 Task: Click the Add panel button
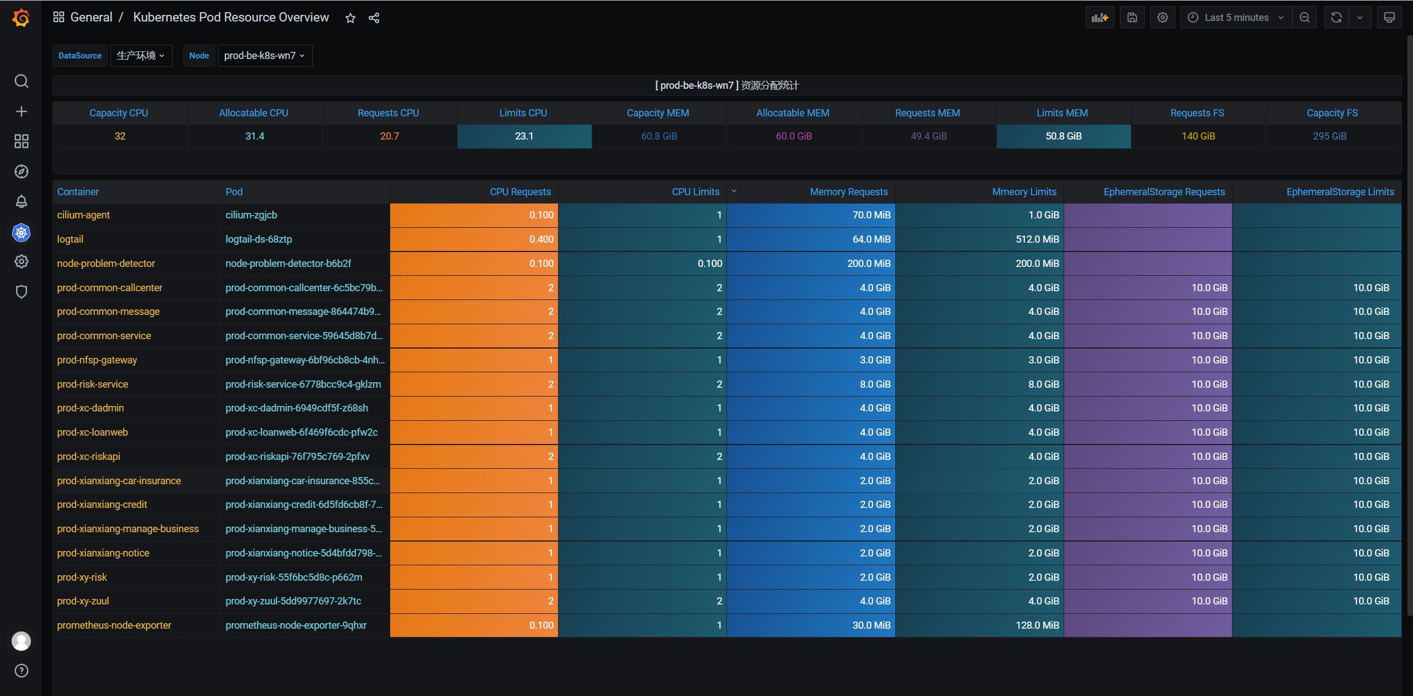coord(1099,18)
